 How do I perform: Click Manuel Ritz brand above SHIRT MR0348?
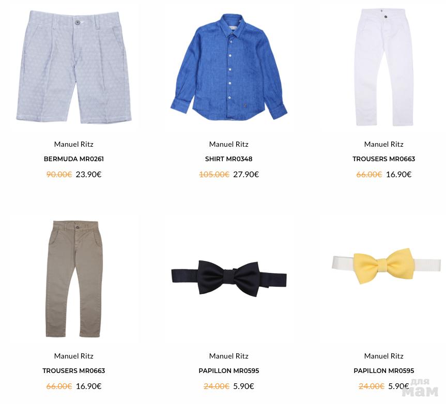[x=229, y=144]
